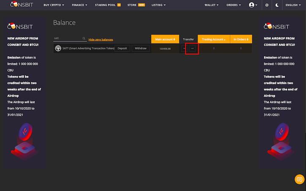Screen dimensions: 306x191
Task: Click SATT (Smart Advertising Transaction Token) name
Action: (88, 48)
